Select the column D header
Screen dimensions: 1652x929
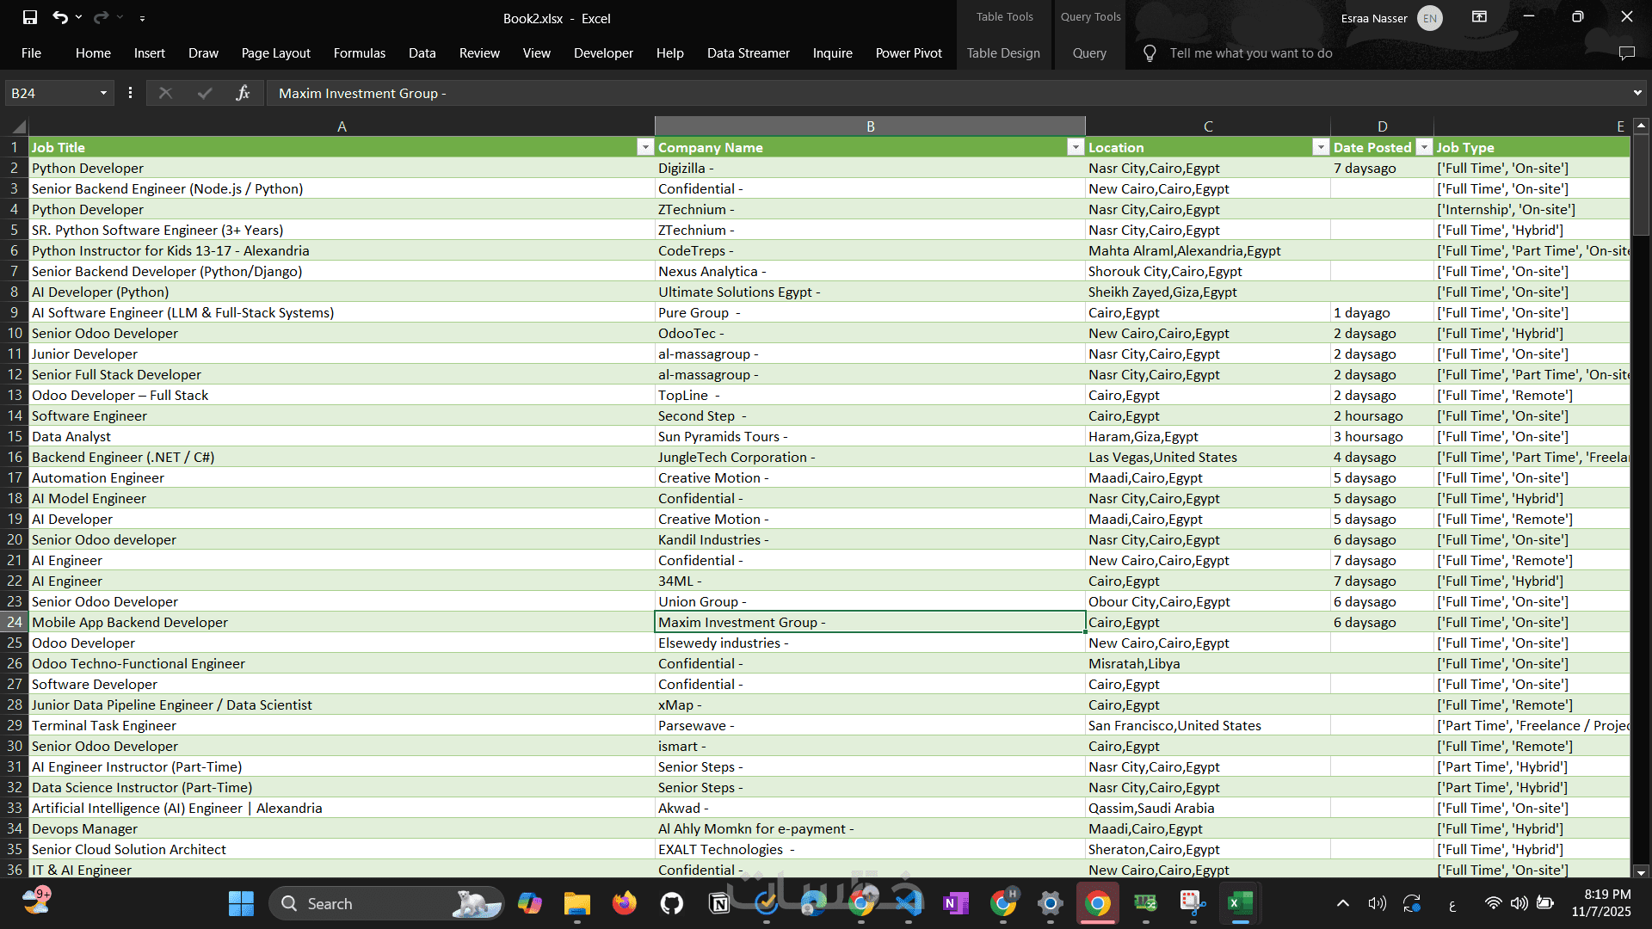pyautogui.click(x=1381, y=126)
